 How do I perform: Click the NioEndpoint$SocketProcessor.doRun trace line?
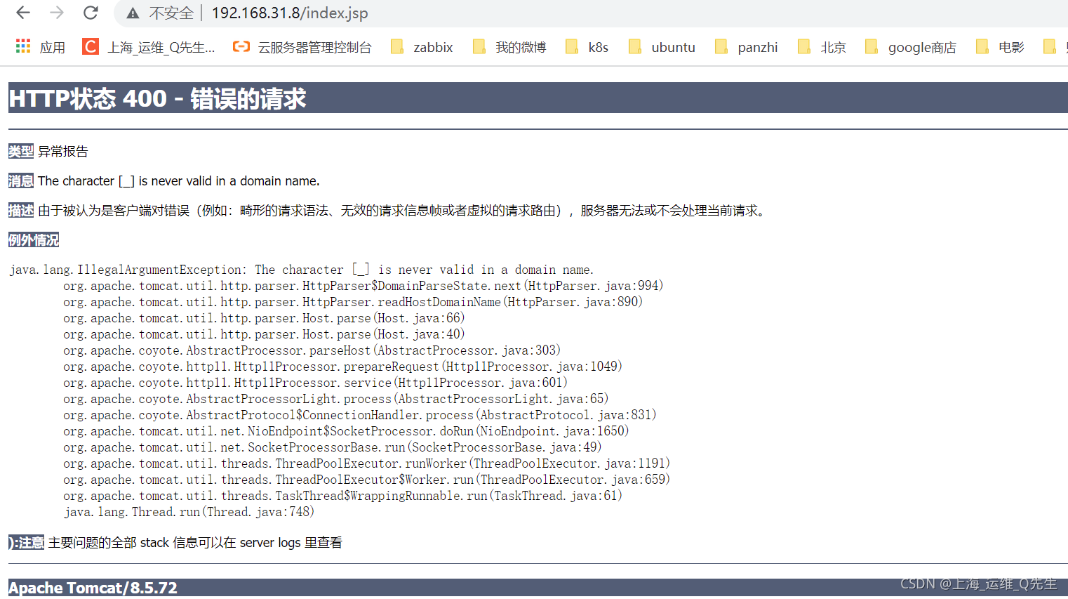tap(346, 431)
